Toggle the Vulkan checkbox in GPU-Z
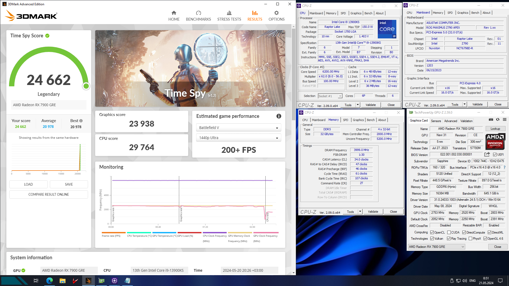 (x=432, y=239)
